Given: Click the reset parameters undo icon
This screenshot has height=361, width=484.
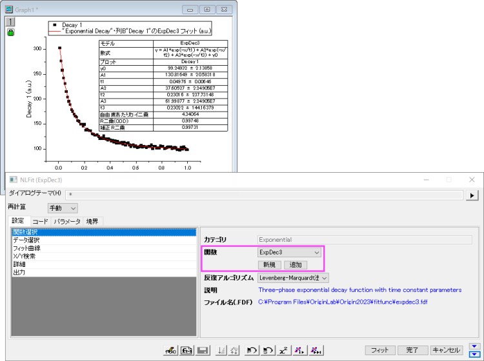Looking at the screenshot, I should (x=252, y=350).
